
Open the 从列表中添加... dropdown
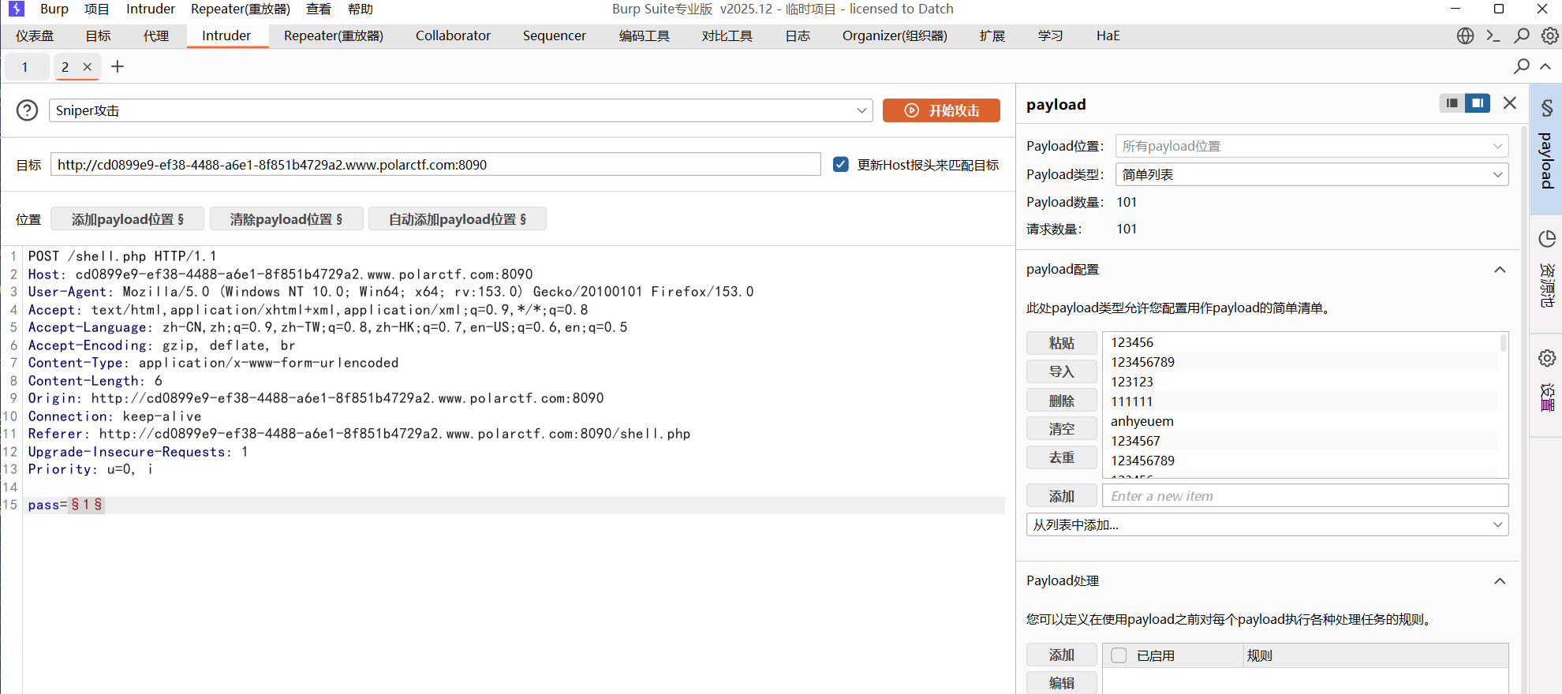tap(1268, 524)
